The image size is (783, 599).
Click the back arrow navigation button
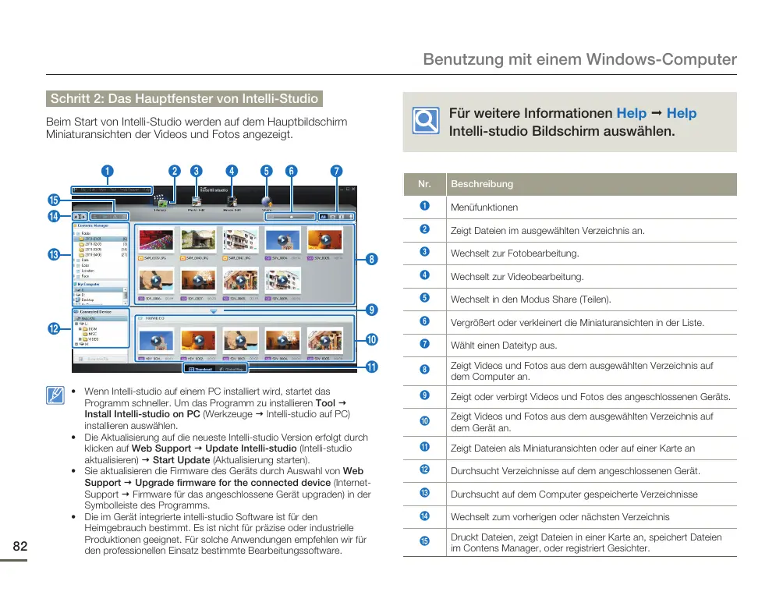pyautogui.click(x=76, y=216)
